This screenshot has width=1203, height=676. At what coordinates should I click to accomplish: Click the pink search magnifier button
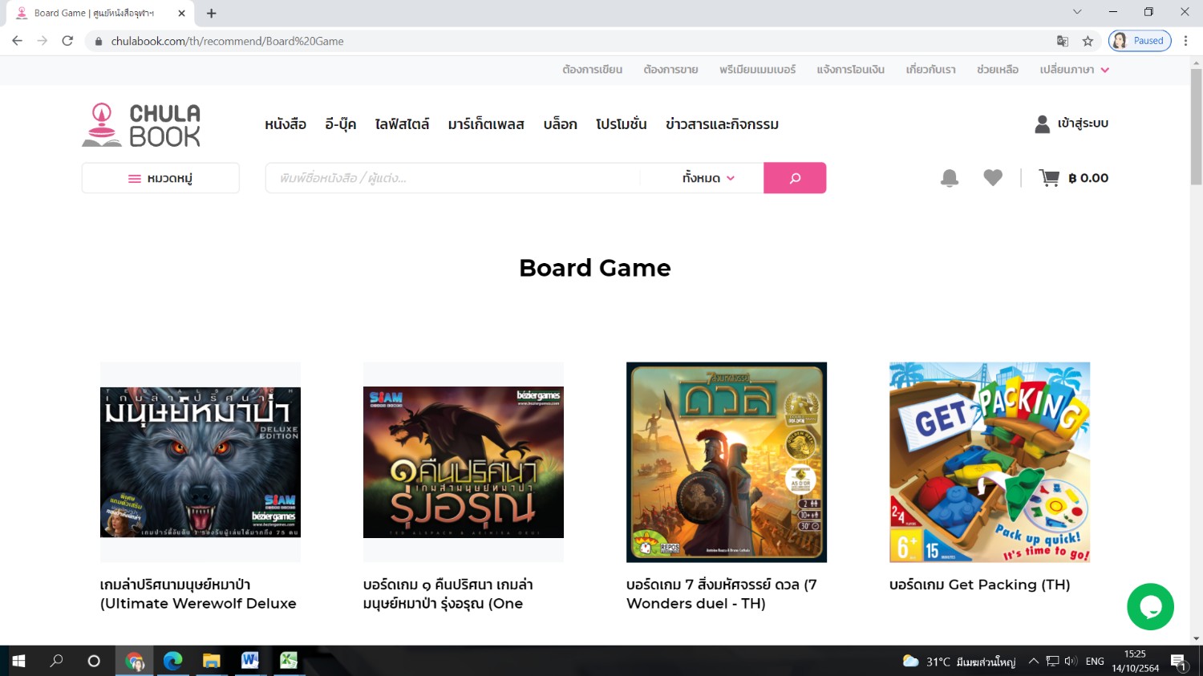795,178
